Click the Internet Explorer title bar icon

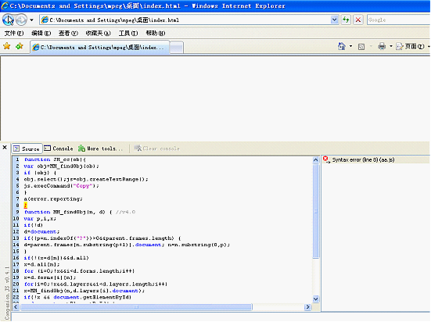(x=5, y=5)
